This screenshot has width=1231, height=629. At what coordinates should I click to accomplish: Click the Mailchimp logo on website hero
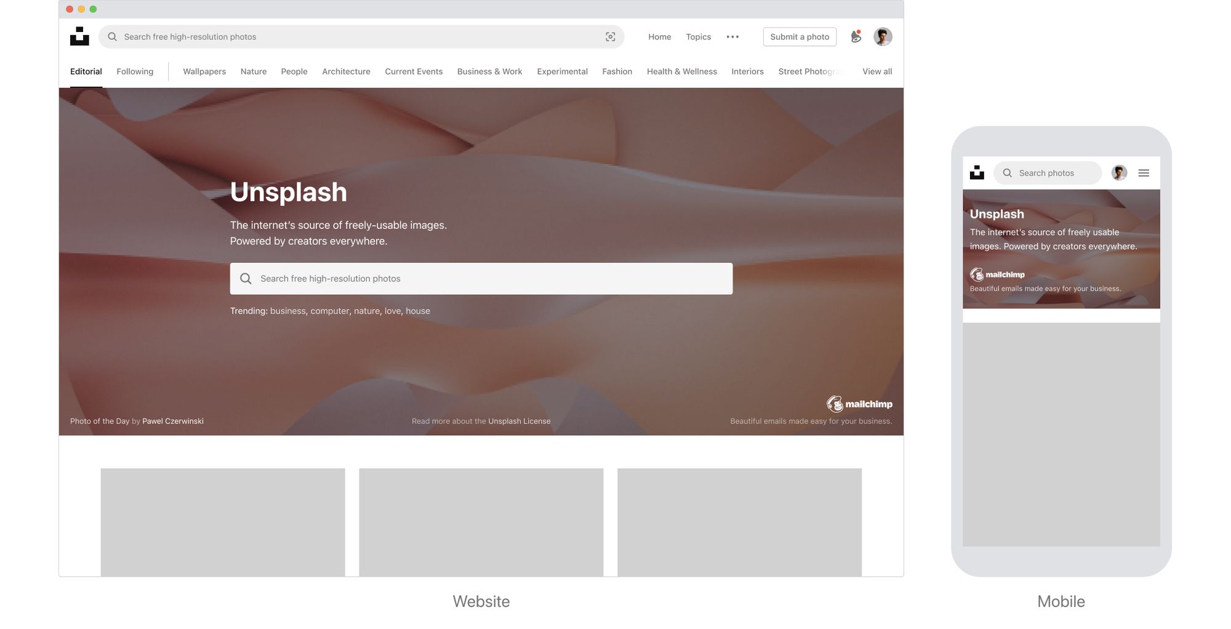click(859, 404)
